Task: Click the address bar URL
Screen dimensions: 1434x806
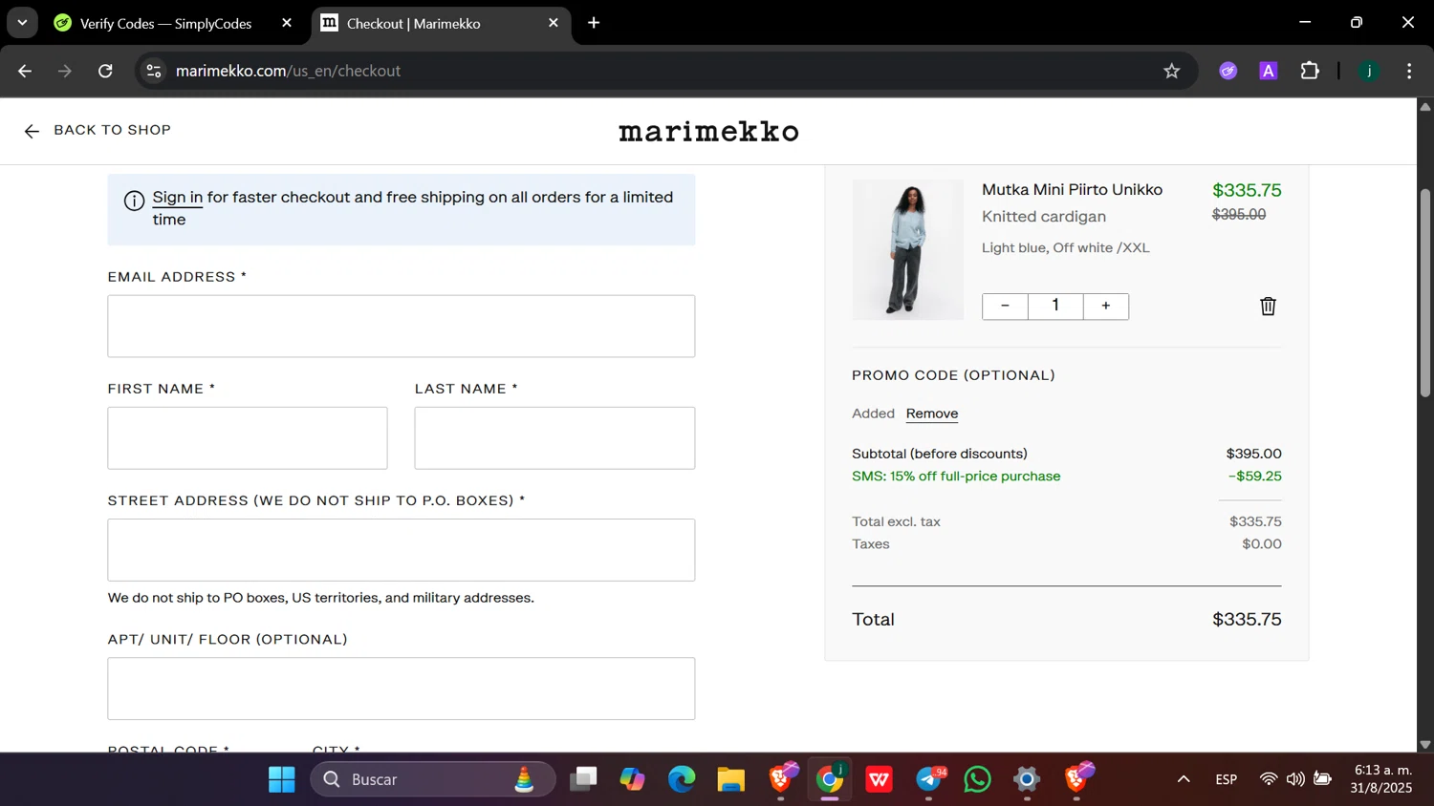Action: point(288,71)
